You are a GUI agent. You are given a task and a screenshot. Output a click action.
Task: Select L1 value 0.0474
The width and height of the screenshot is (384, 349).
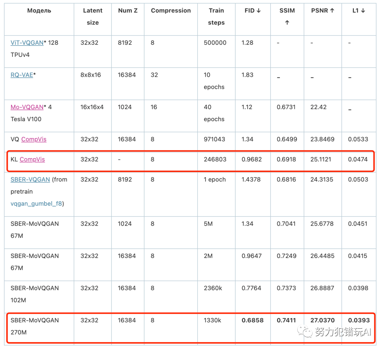coord(358,159)
